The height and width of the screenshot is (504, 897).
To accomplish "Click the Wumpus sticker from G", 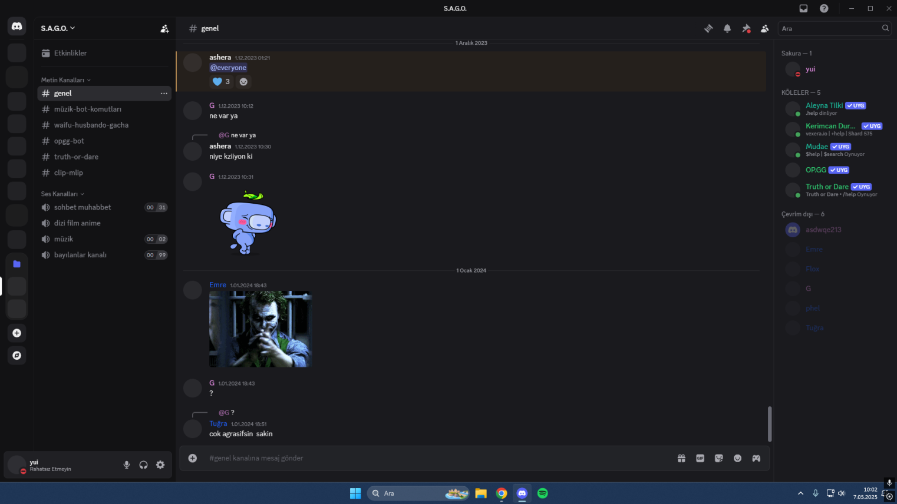I will click(x=248, y=222).
